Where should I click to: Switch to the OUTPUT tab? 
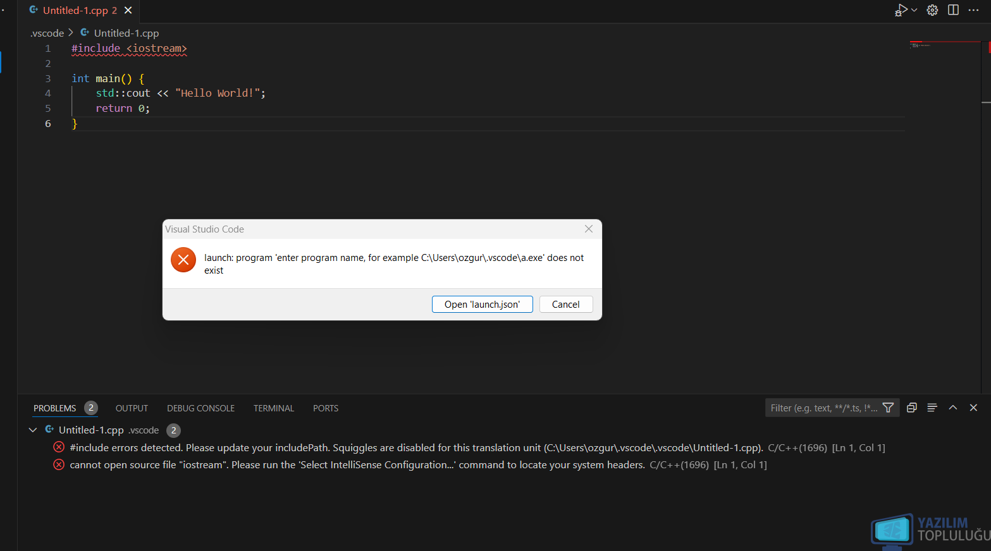132,409
